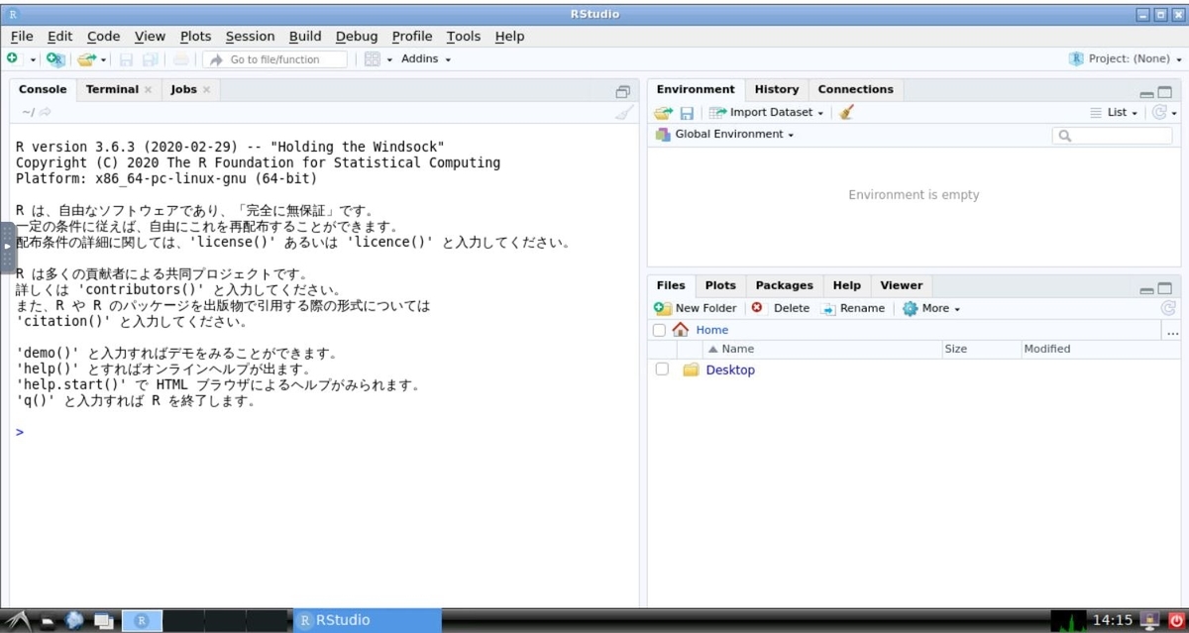Viewport: 1189px width, 633px height.
Task: Open the load workspace folder icon
Action: pos(662,112)
